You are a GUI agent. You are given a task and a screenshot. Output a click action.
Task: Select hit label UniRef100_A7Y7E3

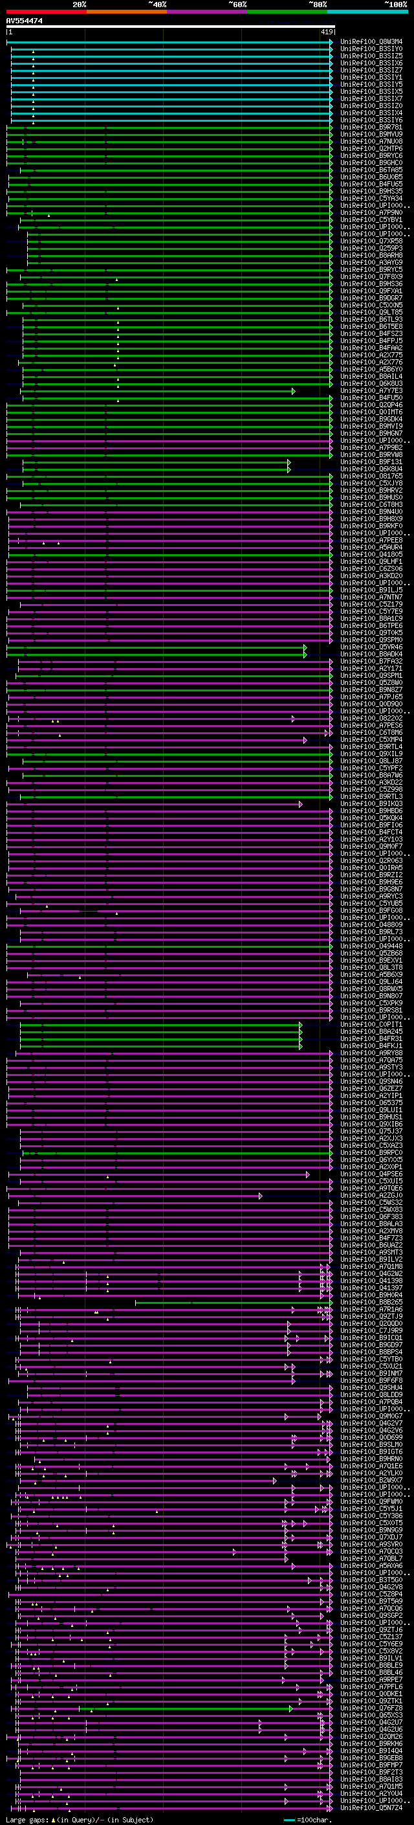[371, 390]
